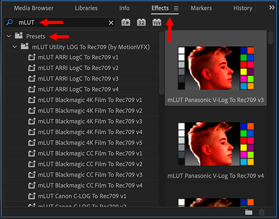Select mLUT Blackmagic 4K Film To Rec709 v4
Screen dimensions: 279x219
[90, 132]
